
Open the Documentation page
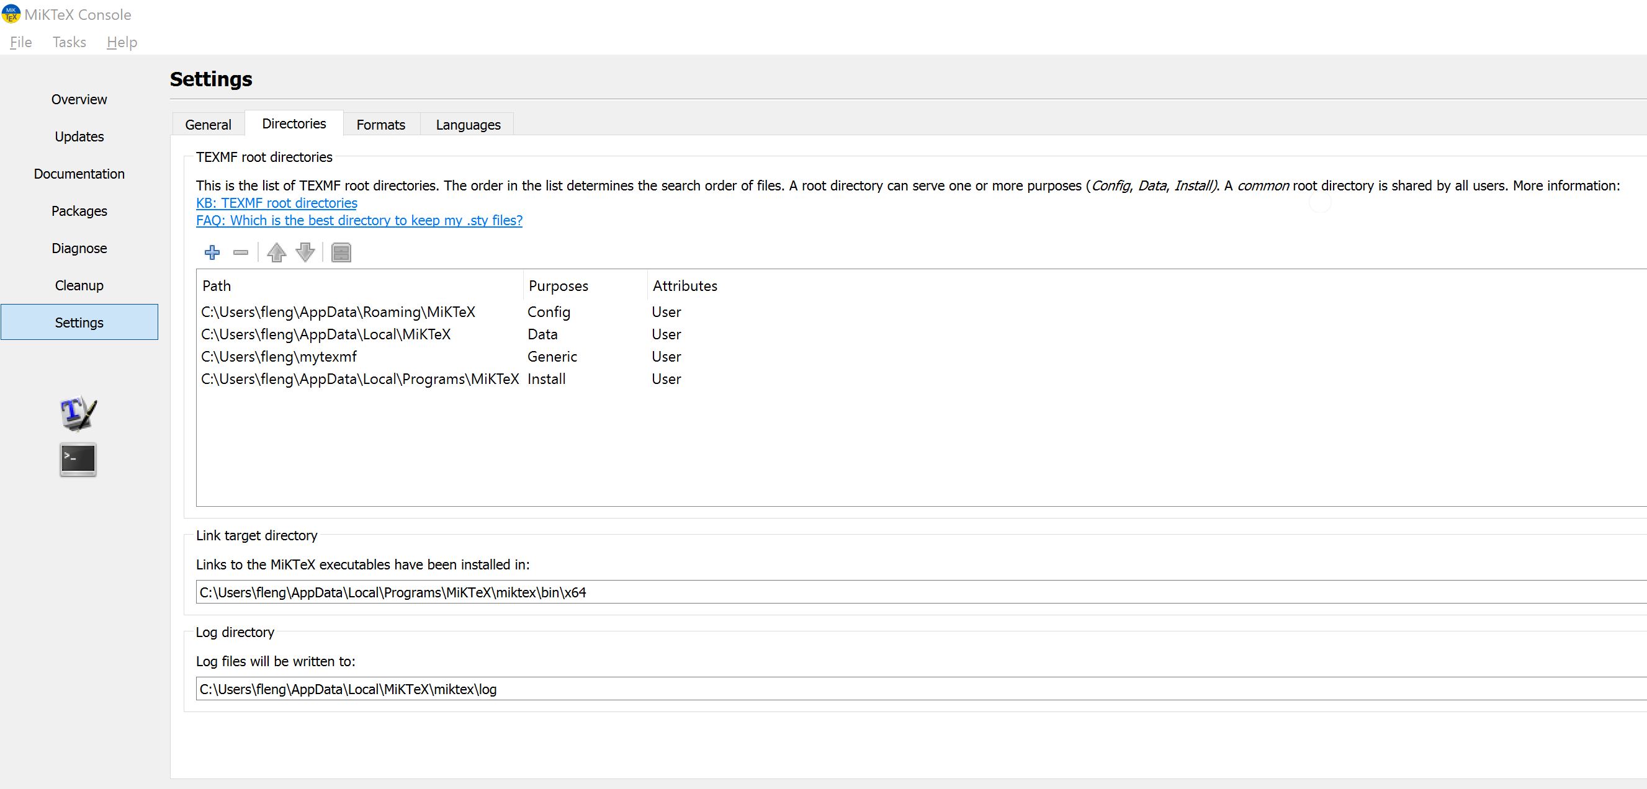pos(79,174)
